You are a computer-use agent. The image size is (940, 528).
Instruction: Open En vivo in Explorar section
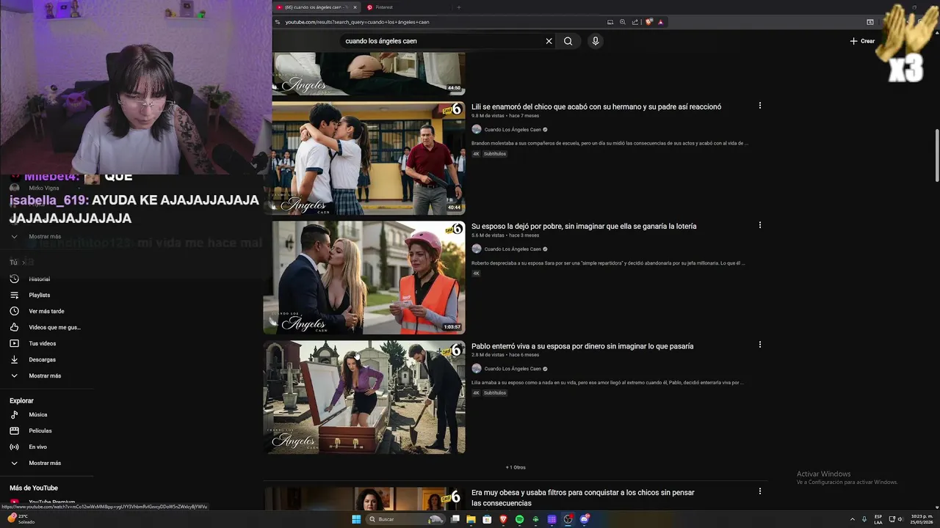click(37, 447)
